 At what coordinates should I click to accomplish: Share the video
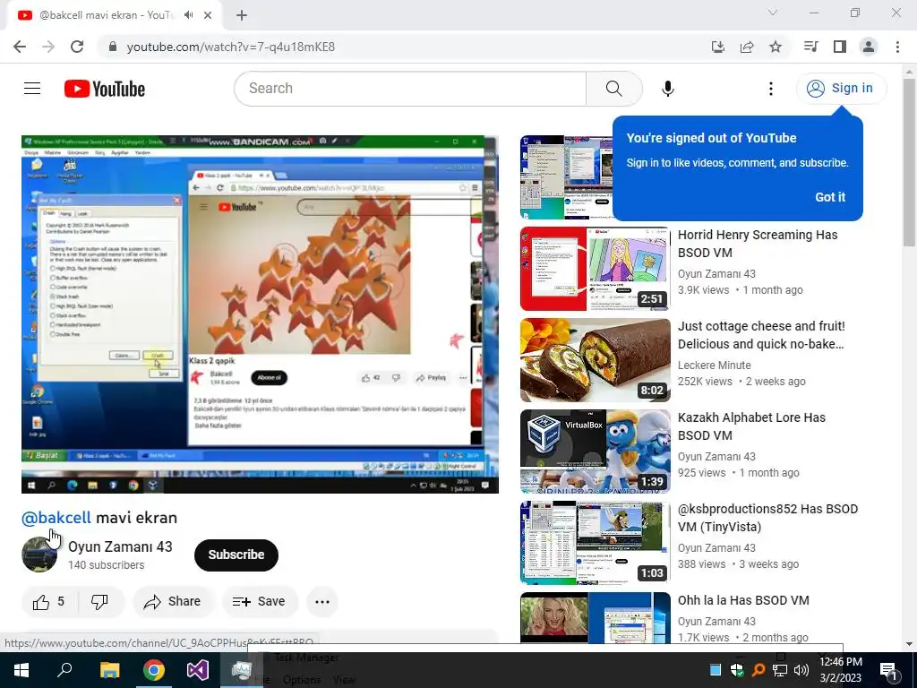pyautogui.click(x=173, y=601)
